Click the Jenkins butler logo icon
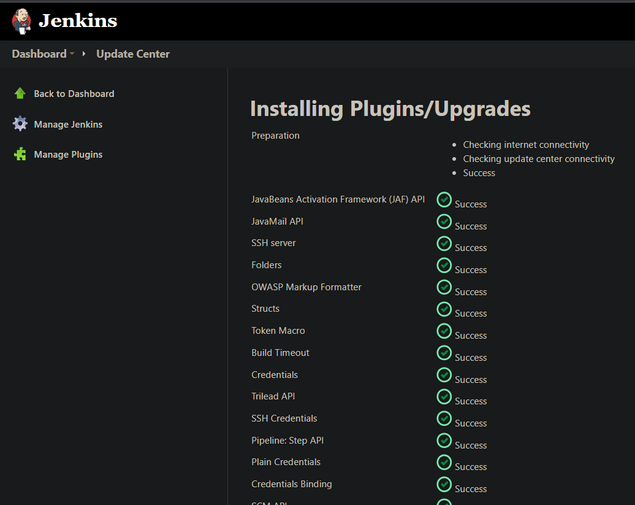This screenshot has width=635, height=505. (21, 21)
